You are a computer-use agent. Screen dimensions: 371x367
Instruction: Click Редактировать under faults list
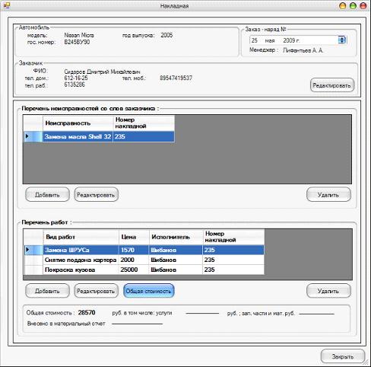[x=96, y=195]
